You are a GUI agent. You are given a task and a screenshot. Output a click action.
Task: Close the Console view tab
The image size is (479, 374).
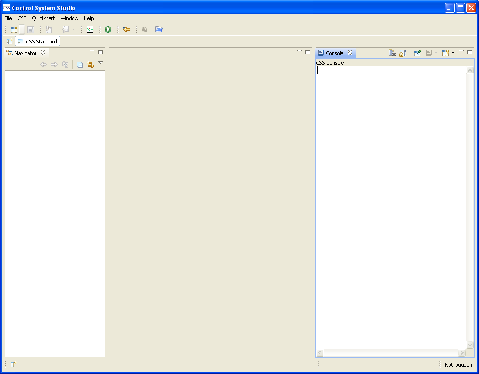(x=350, y=53)
